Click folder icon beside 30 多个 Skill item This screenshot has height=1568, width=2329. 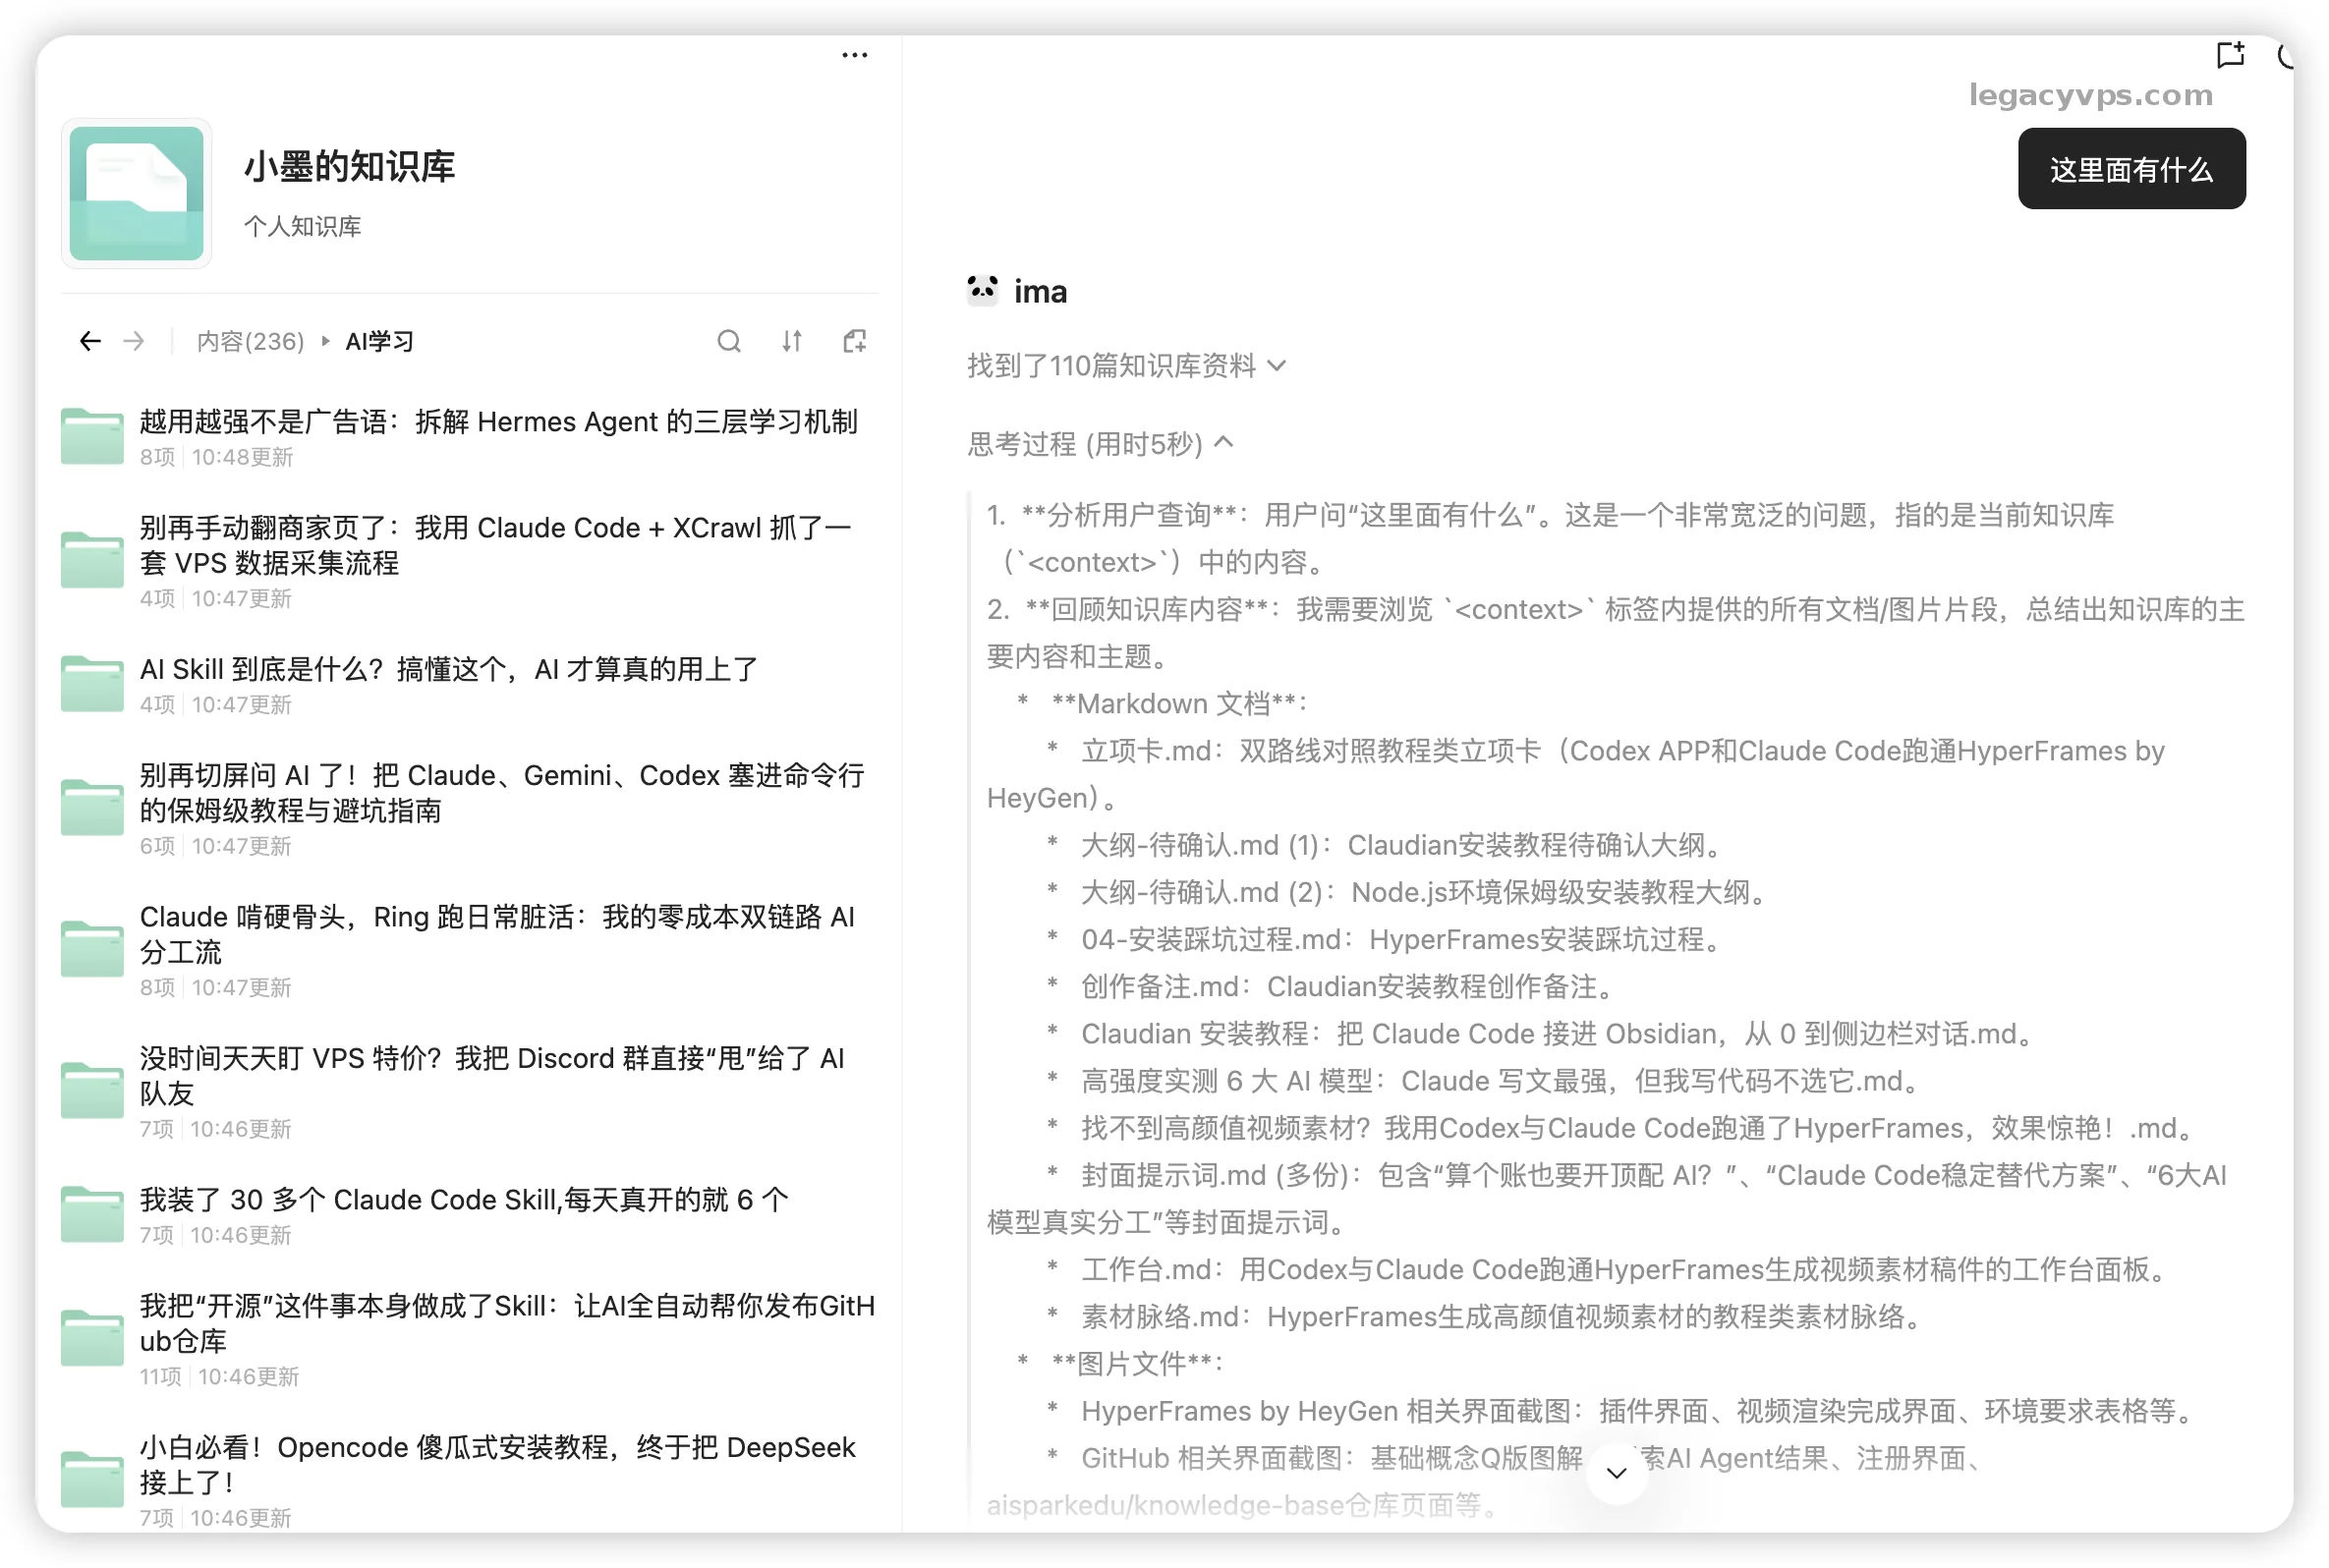[x=92, y=1214]
